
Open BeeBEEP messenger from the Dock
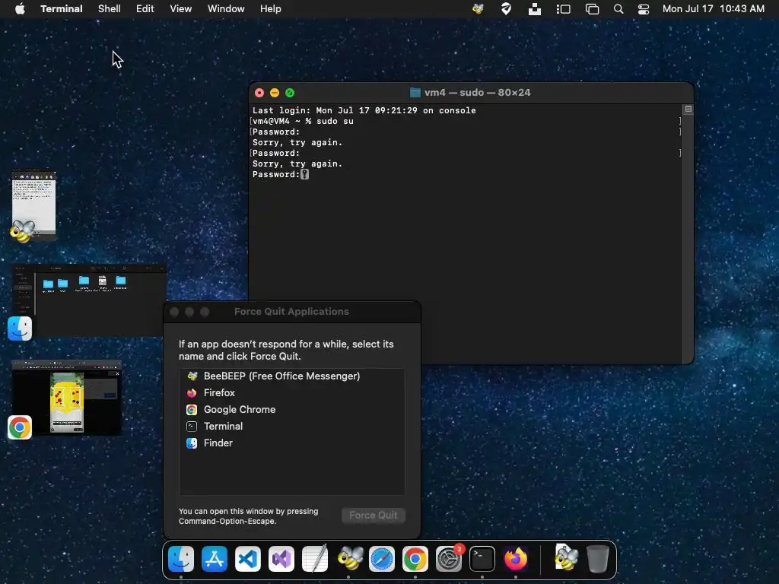pyautogui.click(x=350, y=558)
